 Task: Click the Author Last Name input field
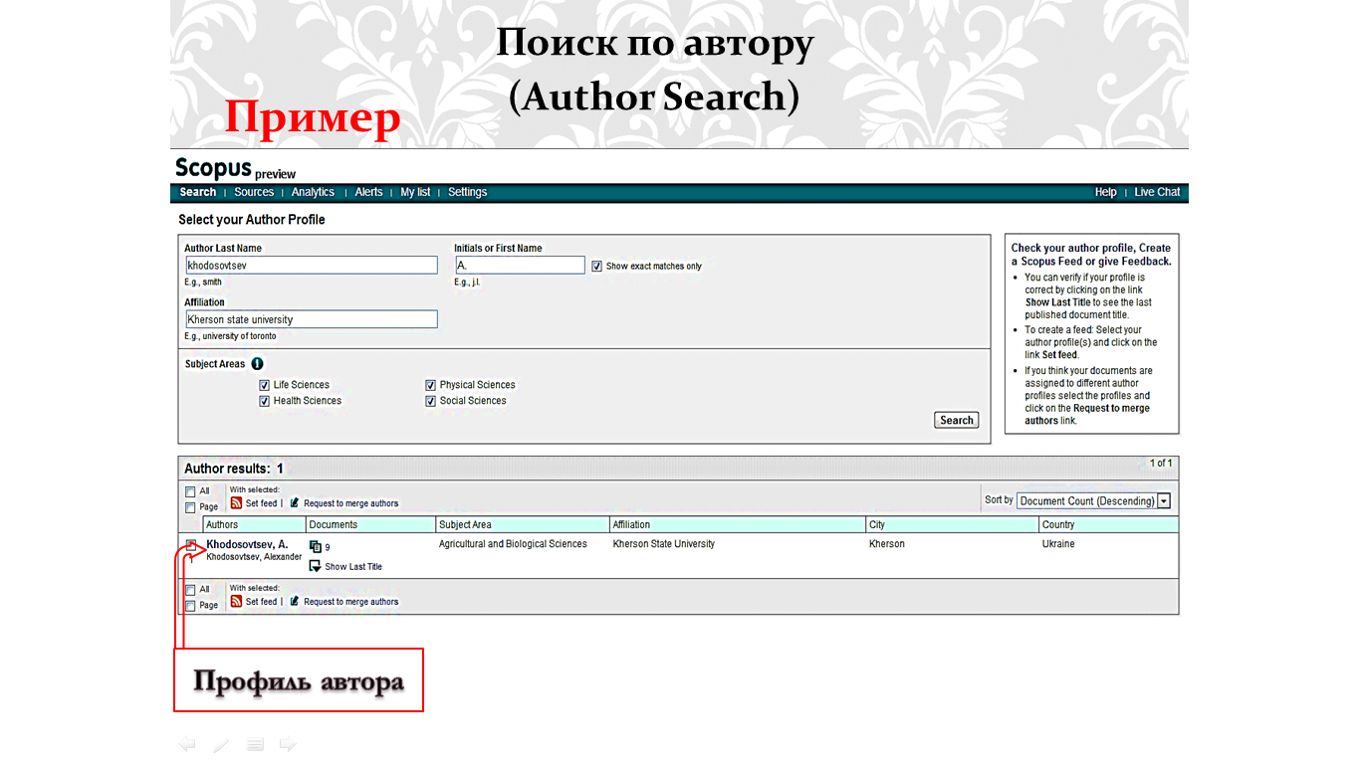point(312,266)
